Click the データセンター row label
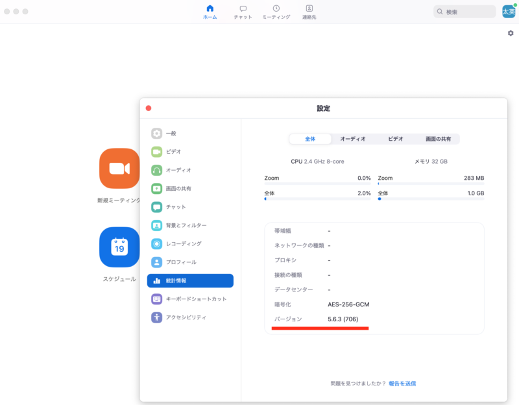The width and height of the screenshot is (519, 405). 294,289
